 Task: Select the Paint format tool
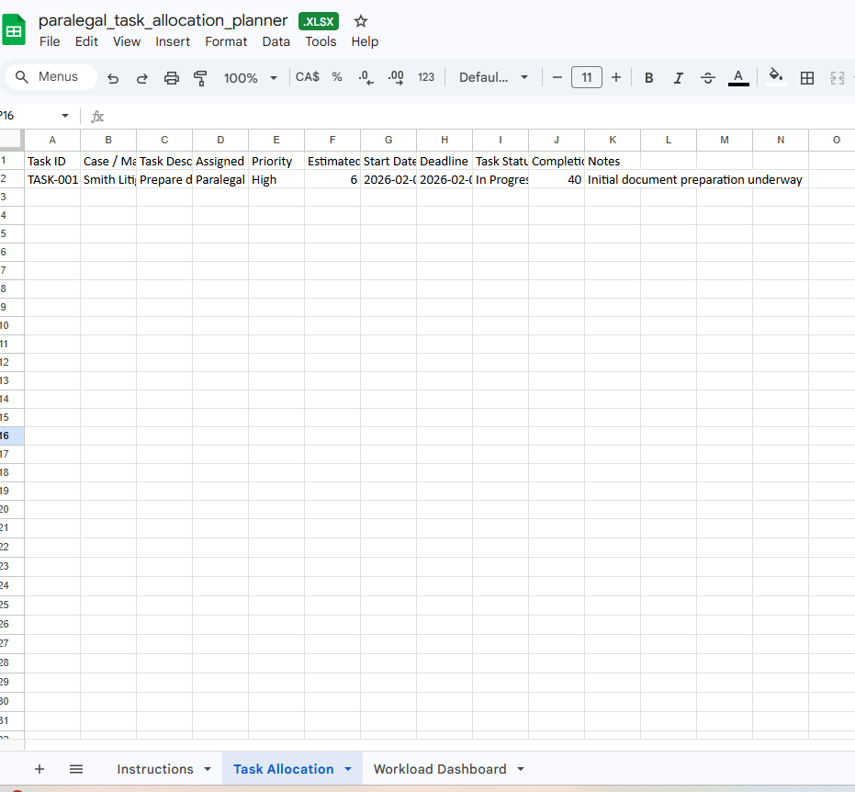click(x=200, y=77)
